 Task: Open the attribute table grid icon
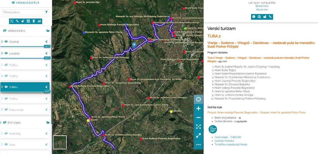pos(28,21)
